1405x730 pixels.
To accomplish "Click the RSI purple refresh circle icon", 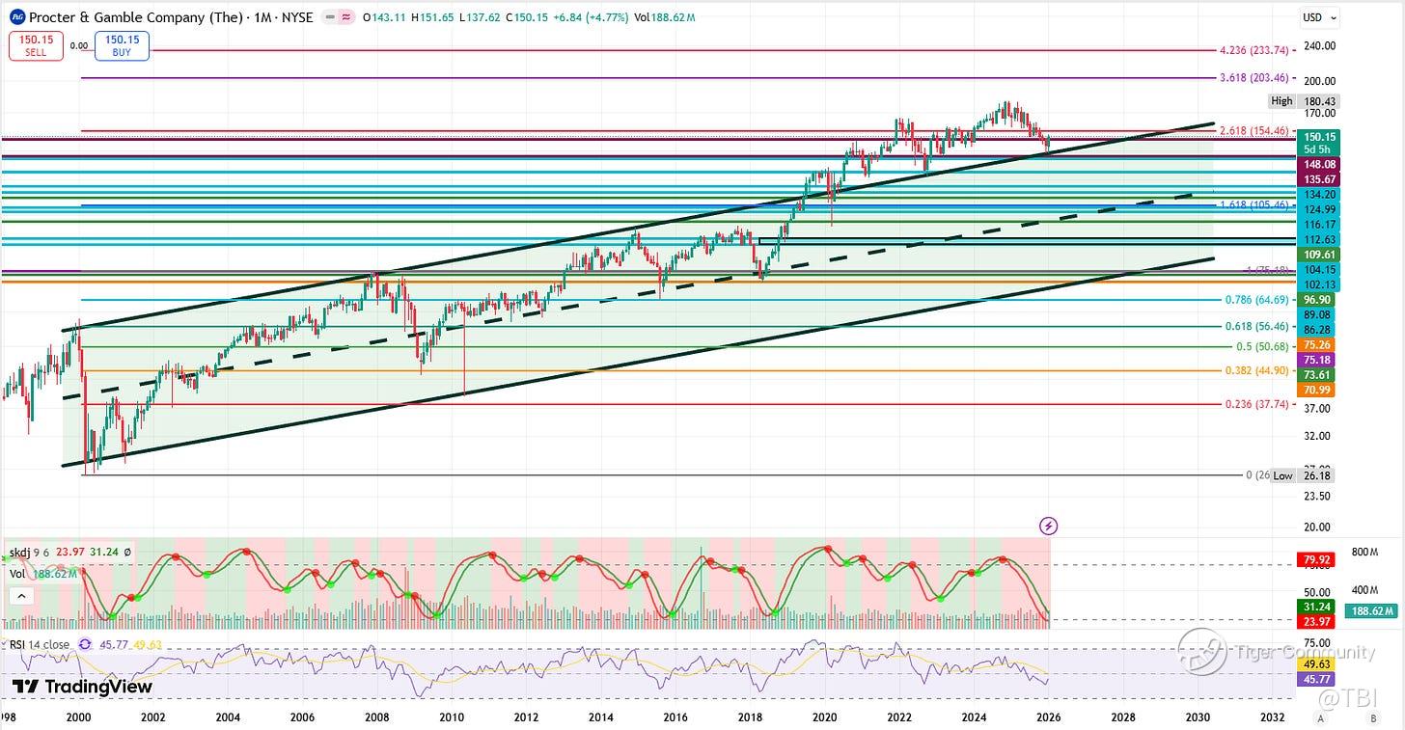I will [85, 644].
